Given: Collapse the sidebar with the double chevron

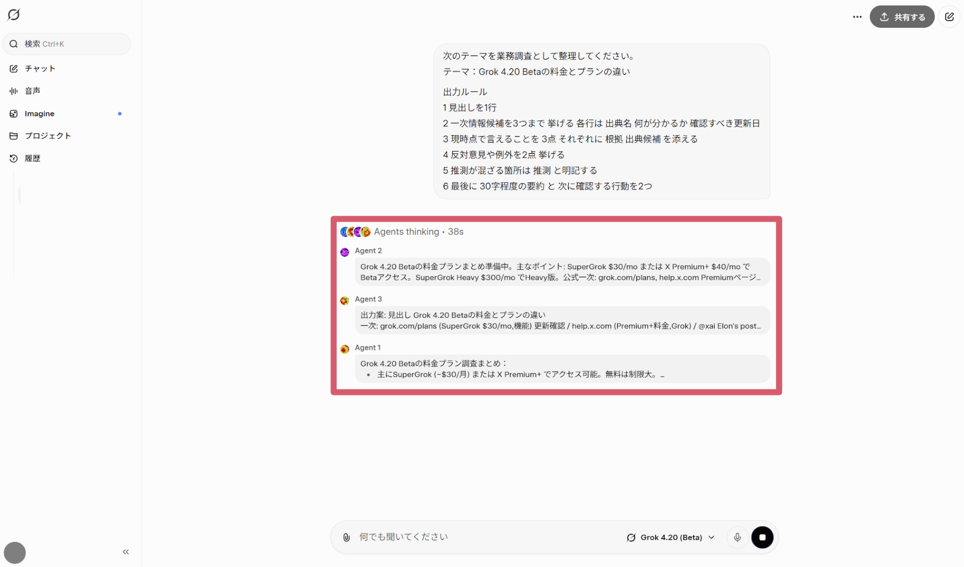Looking at the screenshot, I should coord(126,552).
